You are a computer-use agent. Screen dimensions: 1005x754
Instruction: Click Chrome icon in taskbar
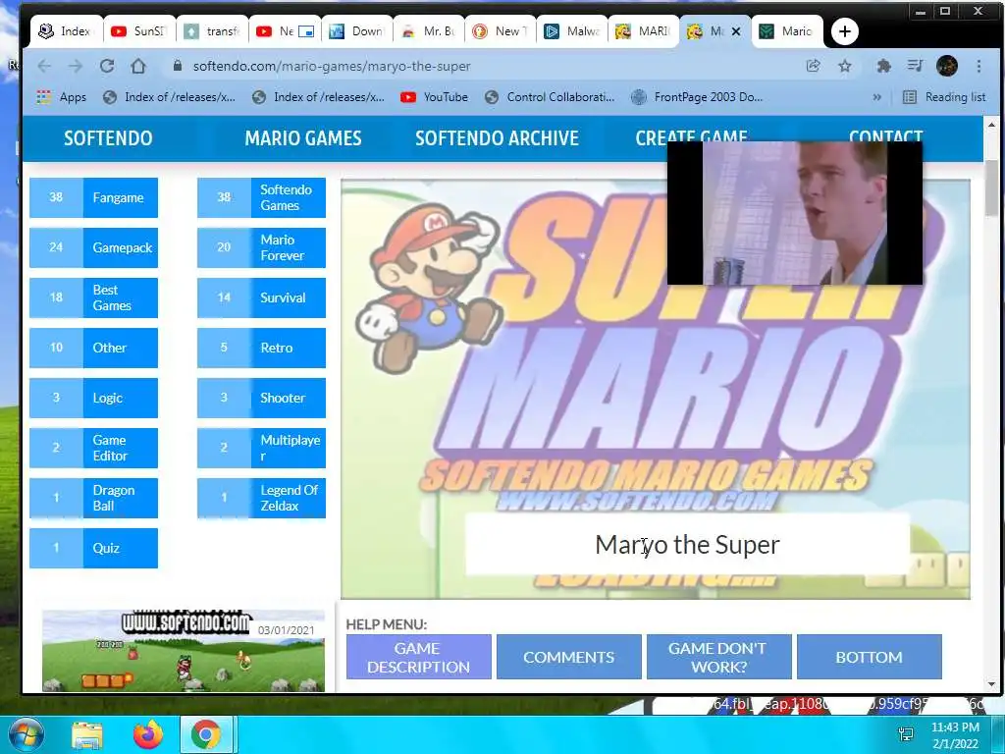(x=206, y=735)
